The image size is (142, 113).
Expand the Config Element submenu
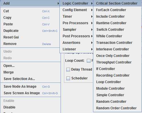(x=77, y=10)
